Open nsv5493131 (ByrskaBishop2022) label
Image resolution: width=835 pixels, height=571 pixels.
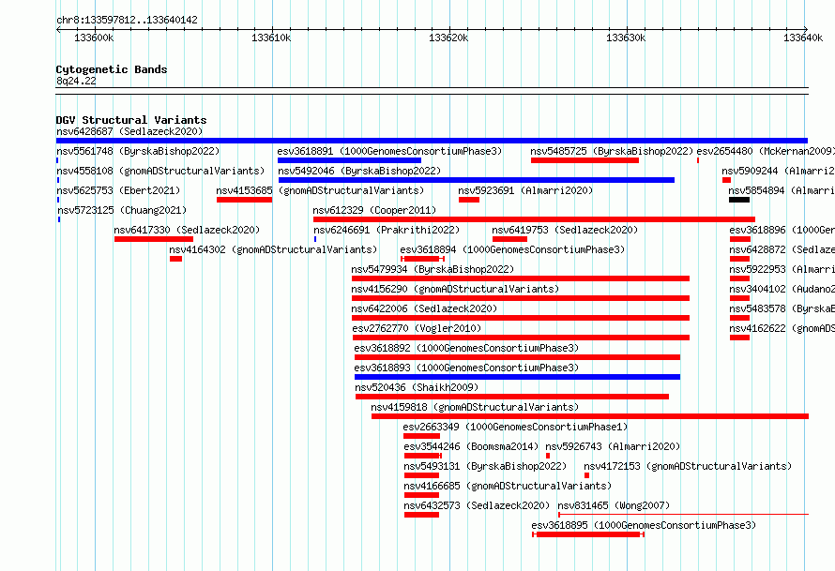(x=485, y=466)
